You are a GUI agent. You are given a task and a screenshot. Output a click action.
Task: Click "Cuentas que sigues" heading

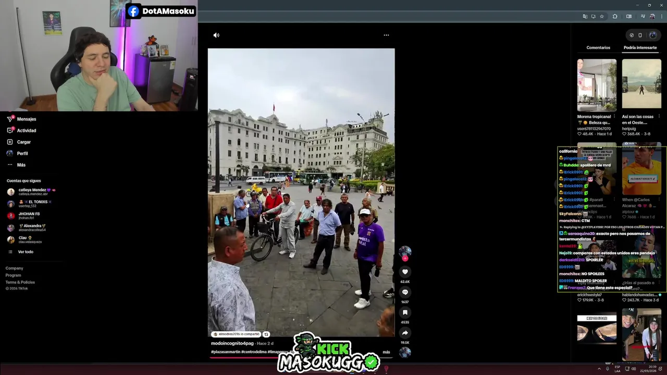click(x=23, y=181)
